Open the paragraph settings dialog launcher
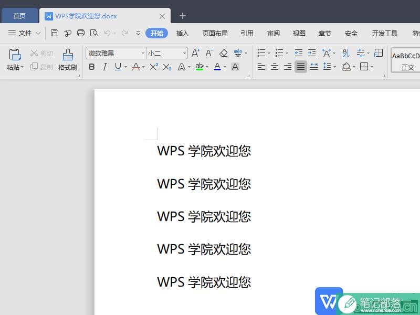 [x=384, y=76]
